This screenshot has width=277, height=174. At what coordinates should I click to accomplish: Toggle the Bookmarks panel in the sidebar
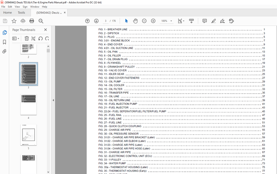(x=4, y=42)
